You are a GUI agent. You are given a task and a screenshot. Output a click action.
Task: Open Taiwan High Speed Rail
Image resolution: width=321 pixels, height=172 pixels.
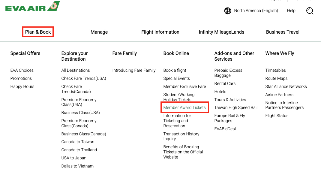(x=236, y=108)
